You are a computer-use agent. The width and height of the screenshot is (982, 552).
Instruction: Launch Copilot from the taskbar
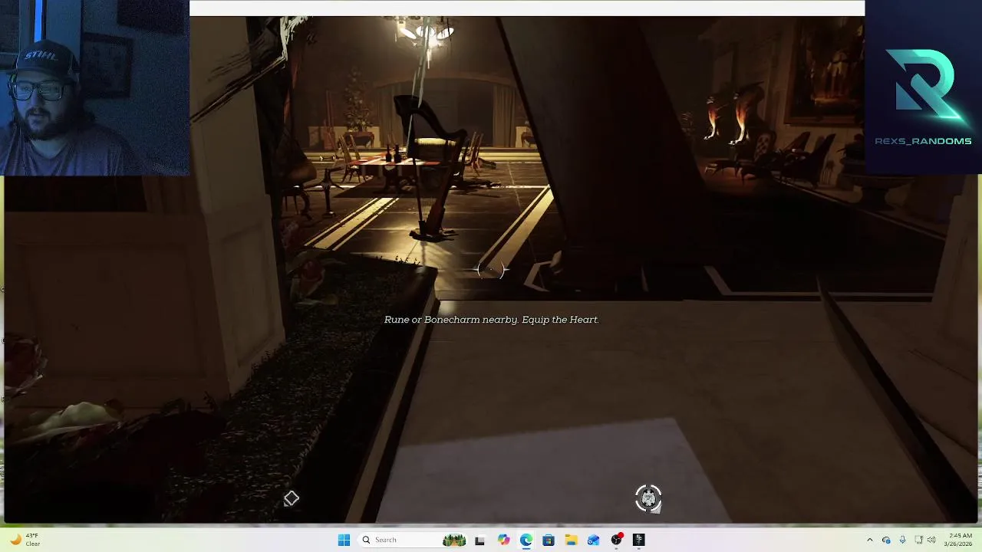[503, 540]
